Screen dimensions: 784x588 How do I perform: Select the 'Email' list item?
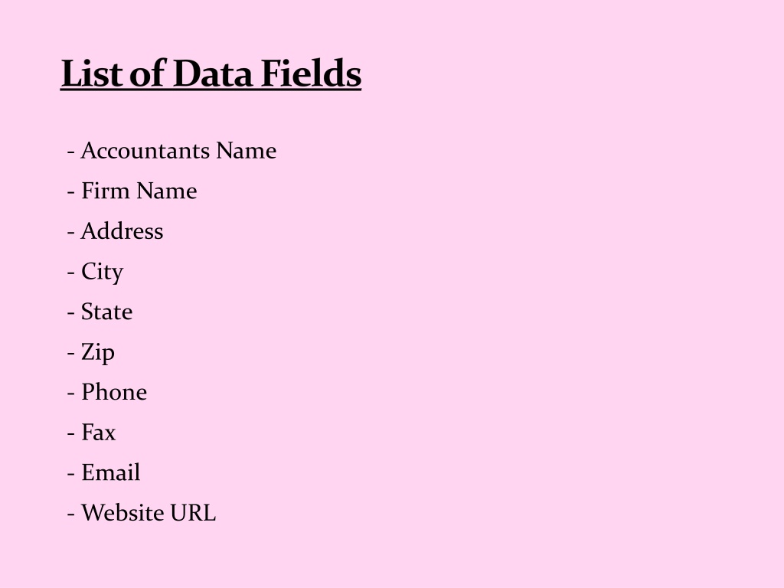(x=103, y=472)
